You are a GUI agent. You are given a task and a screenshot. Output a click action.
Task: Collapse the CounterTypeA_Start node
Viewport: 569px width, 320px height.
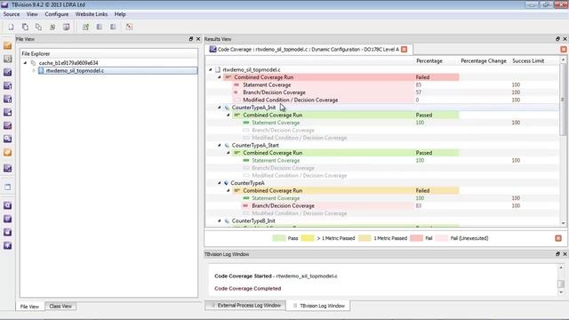point(220,145)
